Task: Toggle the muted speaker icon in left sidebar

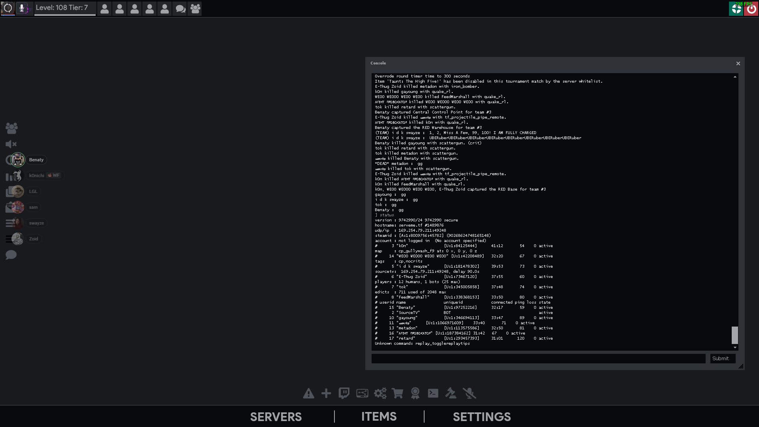Action: click(x=11, y=144)
